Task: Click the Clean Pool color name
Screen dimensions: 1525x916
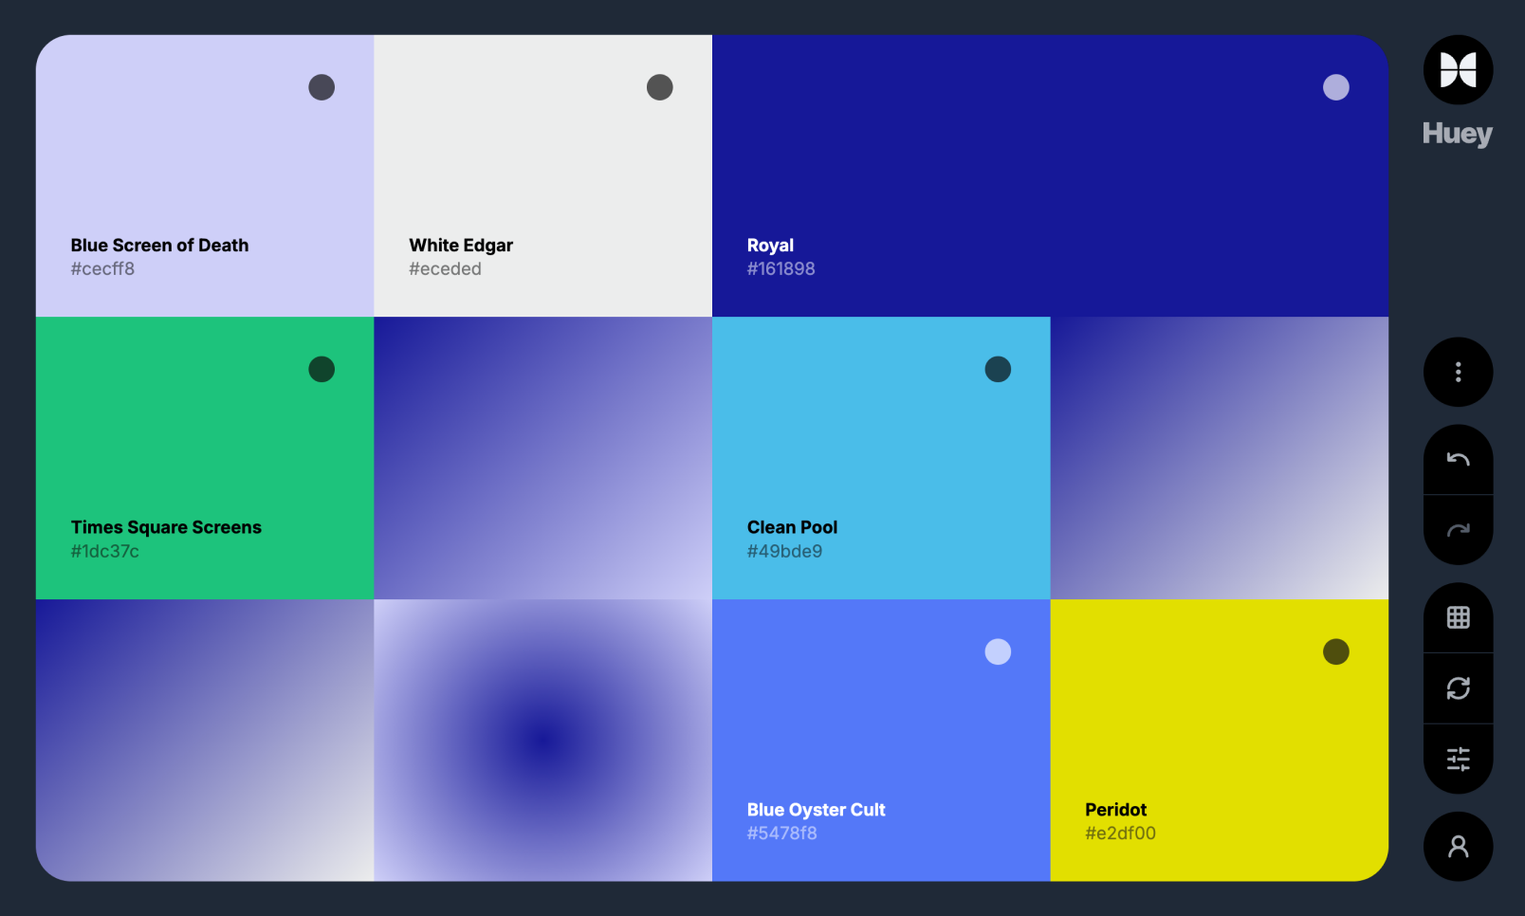Action: 792,527
